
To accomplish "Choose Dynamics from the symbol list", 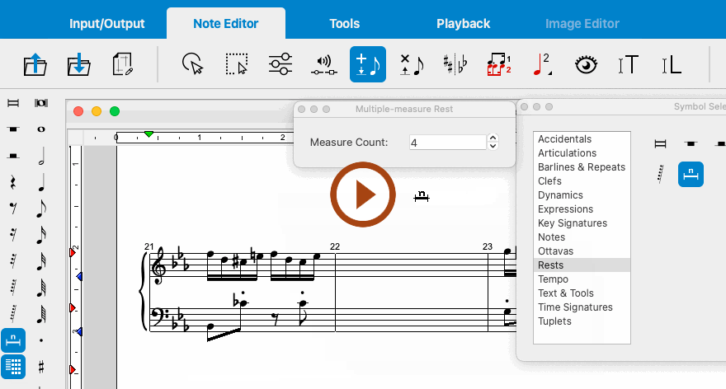I will [560, 195].
